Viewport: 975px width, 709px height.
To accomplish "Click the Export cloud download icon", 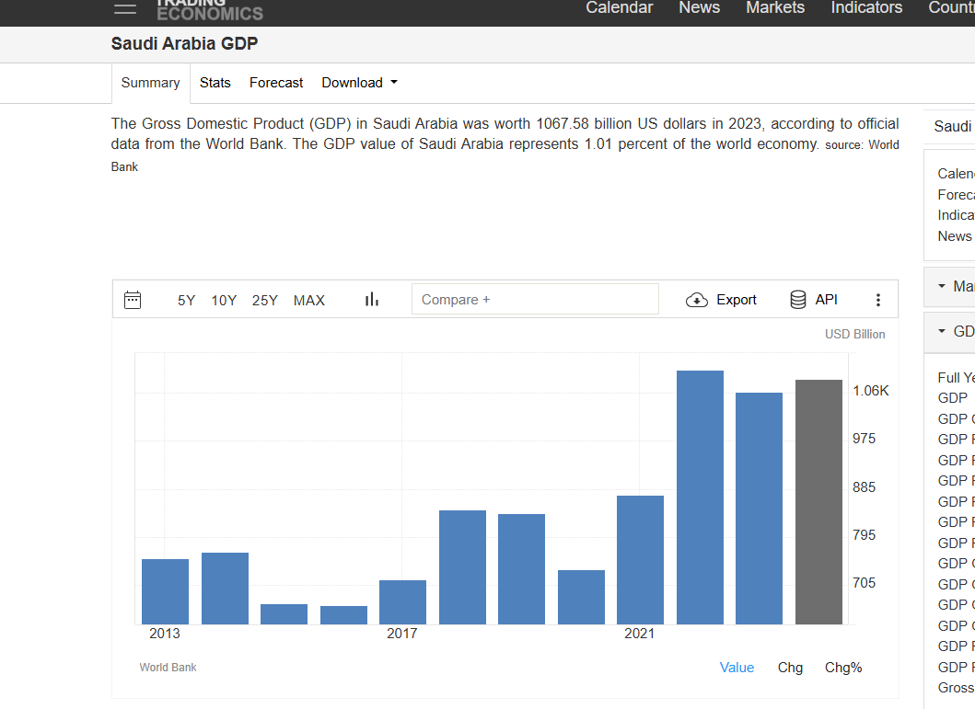I will 697,300.
